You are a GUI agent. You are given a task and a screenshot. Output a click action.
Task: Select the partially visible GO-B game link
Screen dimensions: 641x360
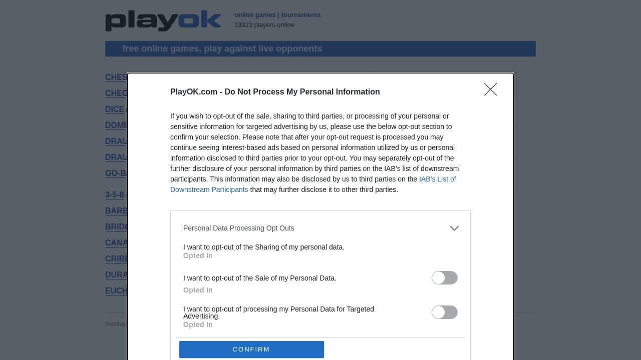[115, 173]
